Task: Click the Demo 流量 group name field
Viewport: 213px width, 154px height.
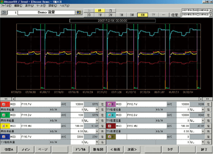Action: pos(46,13)
